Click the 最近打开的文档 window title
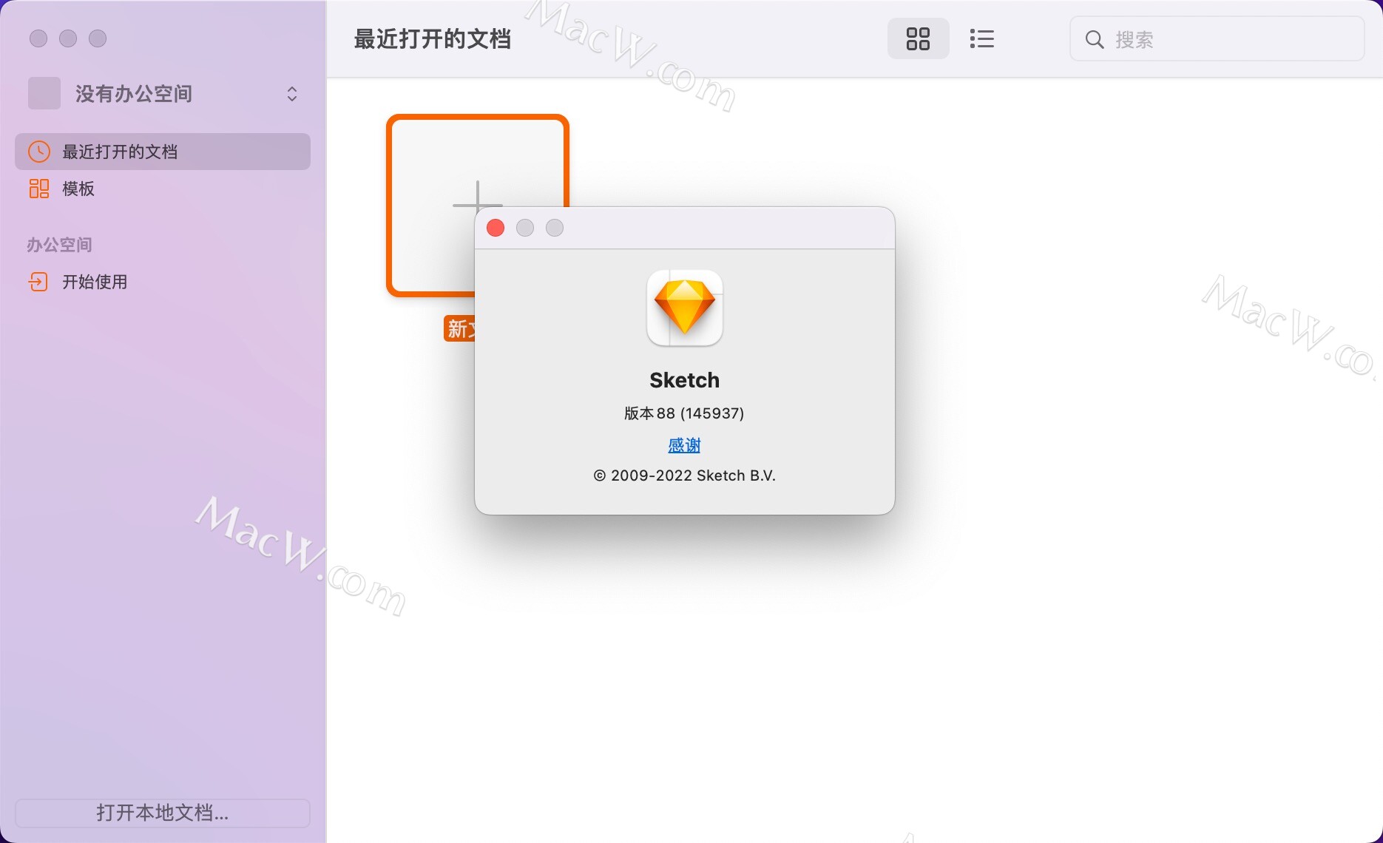 [433, 39]
